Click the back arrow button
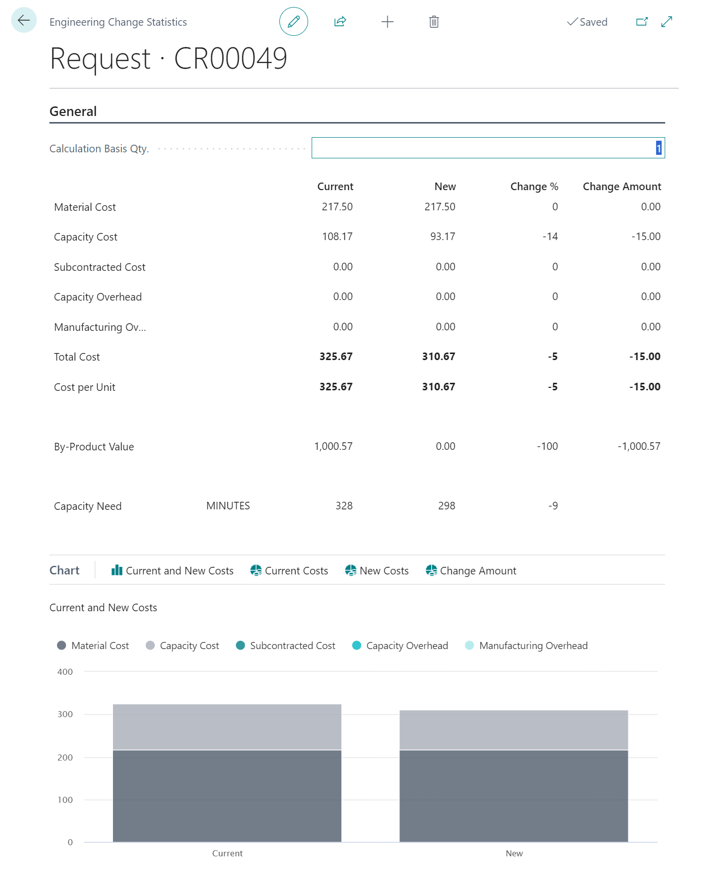Viewport: 708px width, 875px height. pos(24,21)
